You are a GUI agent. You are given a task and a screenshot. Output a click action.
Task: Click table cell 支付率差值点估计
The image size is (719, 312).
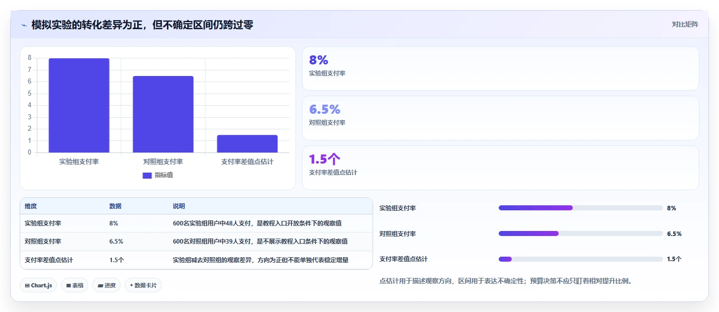tap(49, 260)
